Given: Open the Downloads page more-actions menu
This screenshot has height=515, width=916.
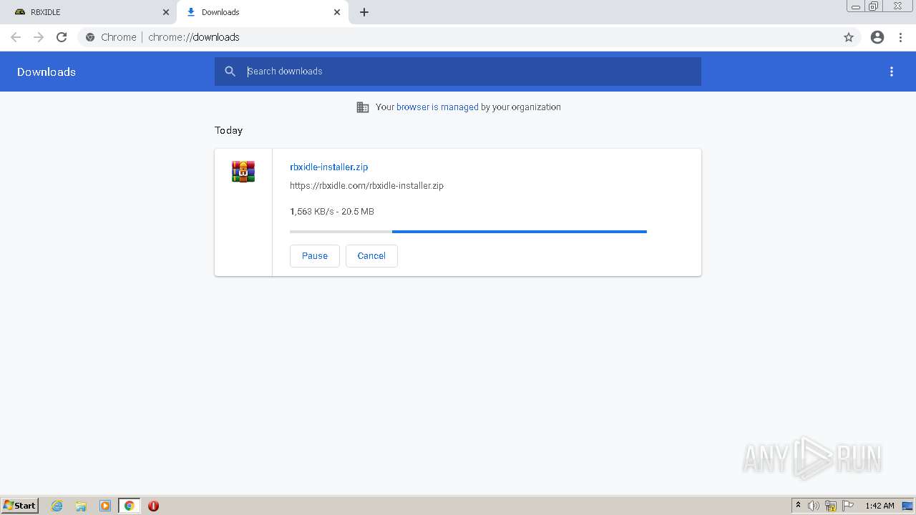Looking at the screenshot, I should [x=892, y=72].
